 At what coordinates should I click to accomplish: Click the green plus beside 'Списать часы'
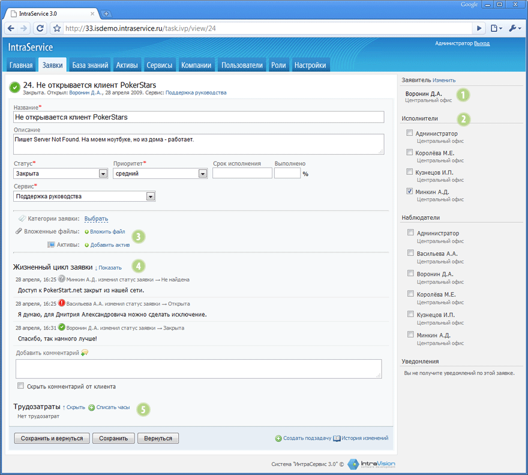tap(92, 408)
